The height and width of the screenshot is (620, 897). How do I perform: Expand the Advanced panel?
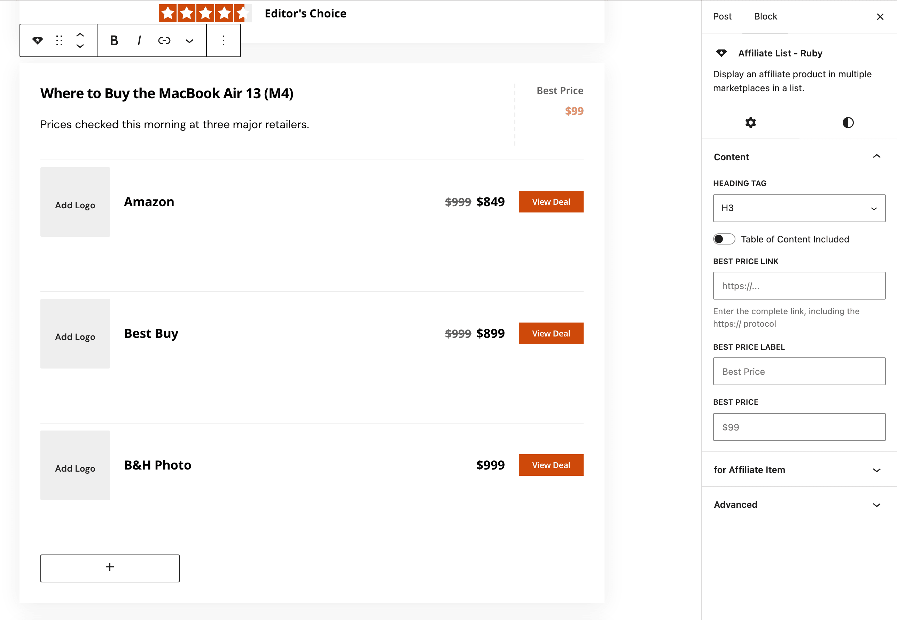coord(799,505)
